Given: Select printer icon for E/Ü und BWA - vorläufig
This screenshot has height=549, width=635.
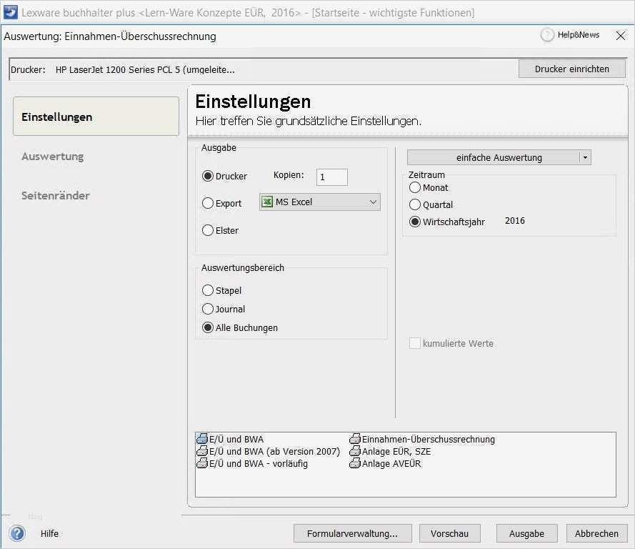Looking at the screenshot, I should (202, 463).
